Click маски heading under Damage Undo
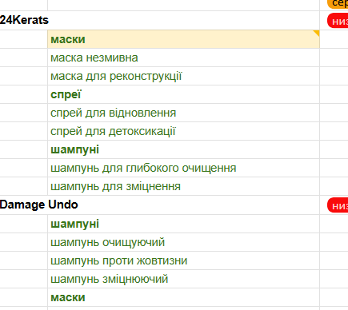Viewport: 348px width, 310px height. 183,297
